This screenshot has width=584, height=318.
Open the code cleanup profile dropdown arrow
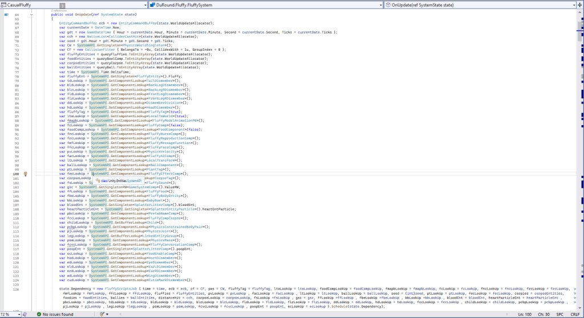click(106, 314)
